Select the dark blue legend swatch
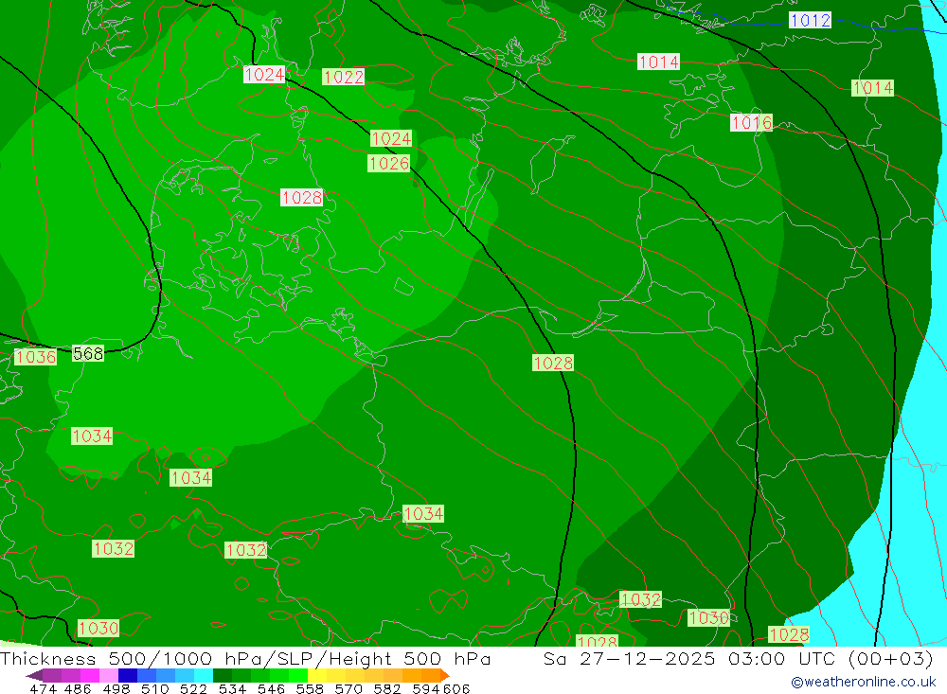The image size is (947, 694). click(128, 675)
